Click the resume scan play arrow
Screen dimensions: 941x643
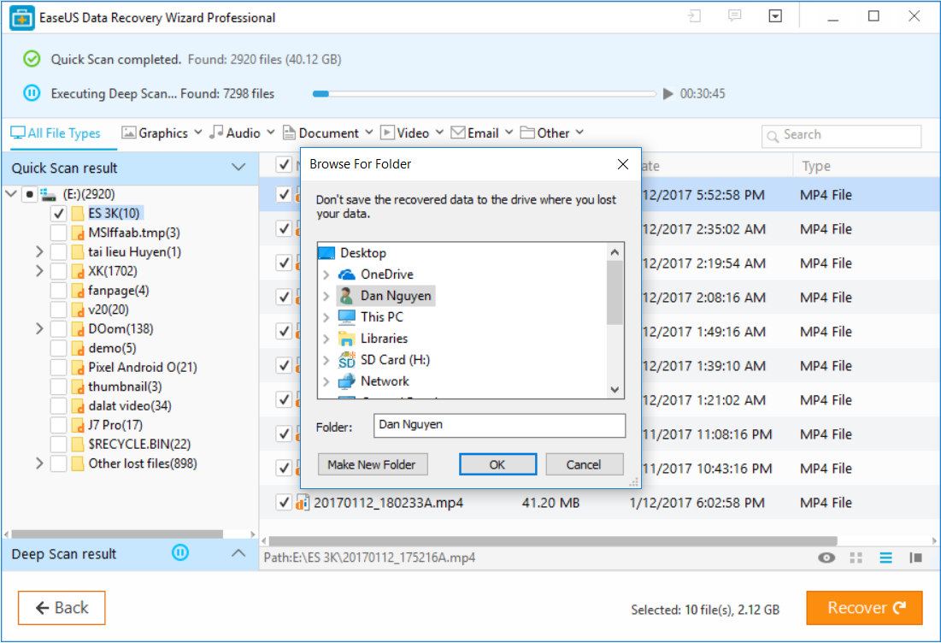pos(668,94)
